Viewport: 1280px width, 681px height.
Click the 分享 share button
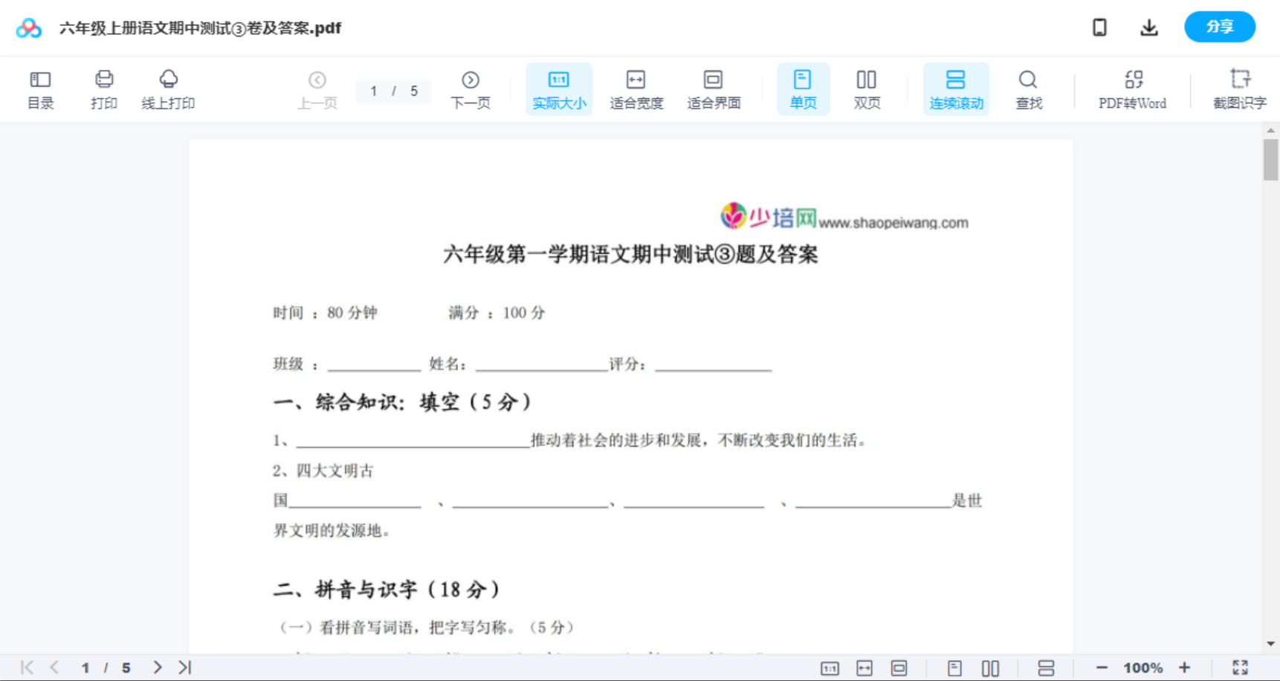pyautogui.click(x=1219, y=26)
